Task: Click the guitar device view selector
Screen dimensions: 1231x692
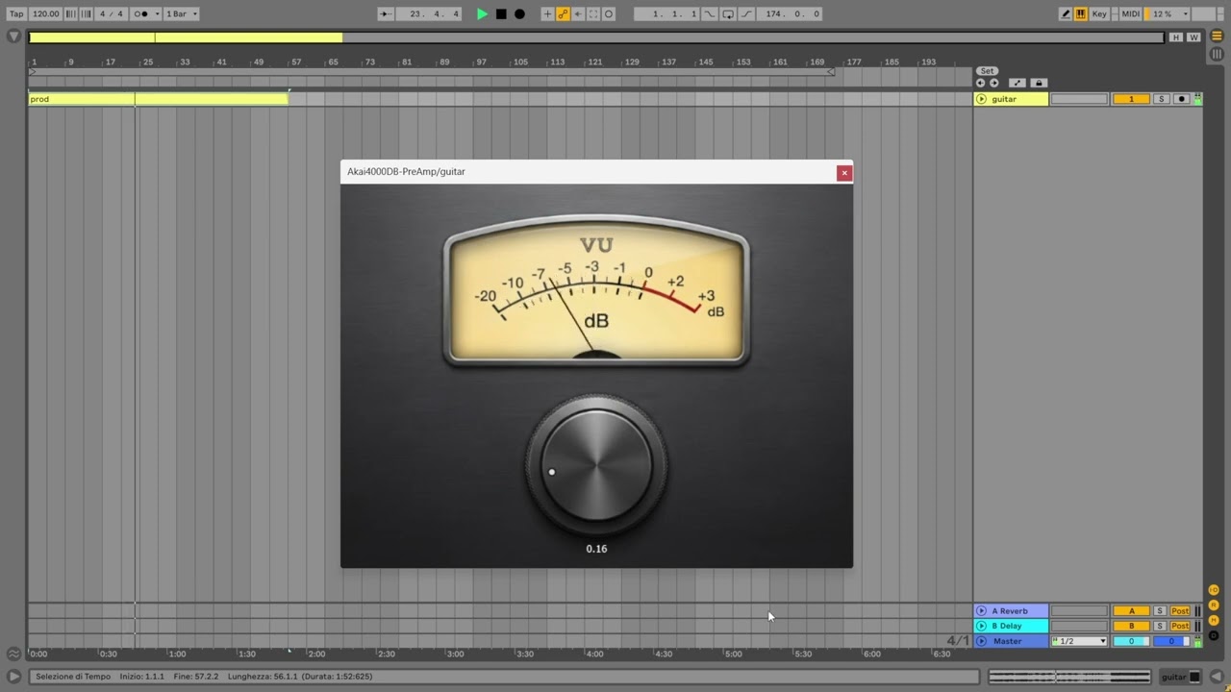Action: 1181,677
